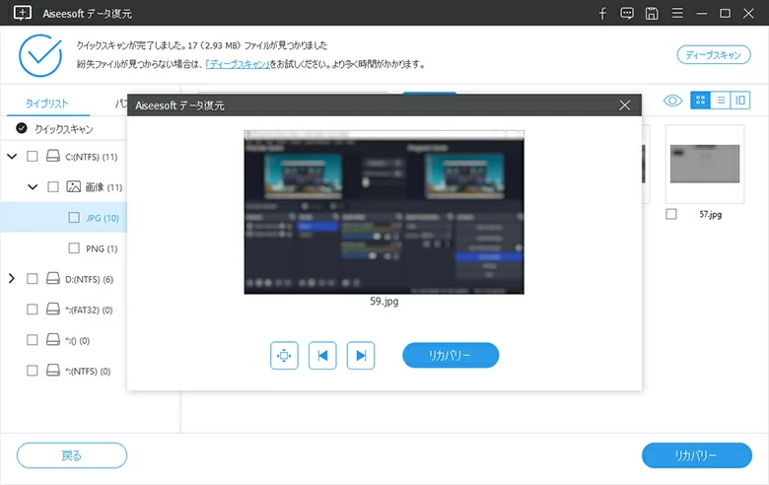Close the 59.jpg preview dialog
The width and height of the screenshot is (769, 485).
pos(624,105)
